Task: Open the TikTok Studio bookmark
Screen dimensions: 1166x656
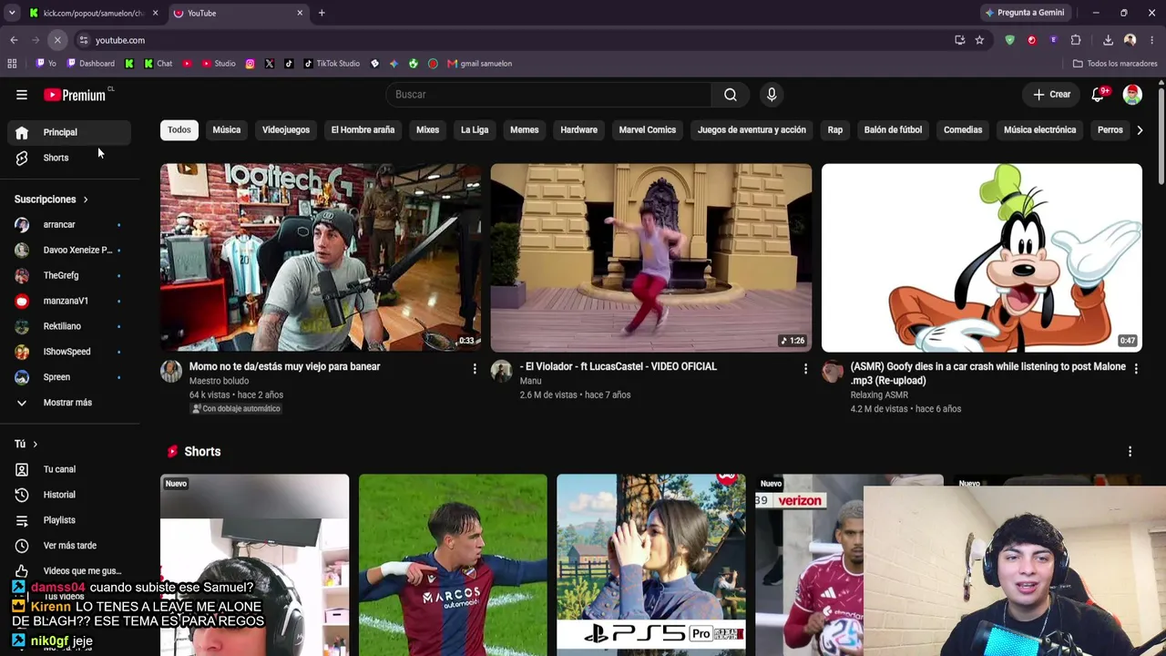Action: (x=332, y=64)
